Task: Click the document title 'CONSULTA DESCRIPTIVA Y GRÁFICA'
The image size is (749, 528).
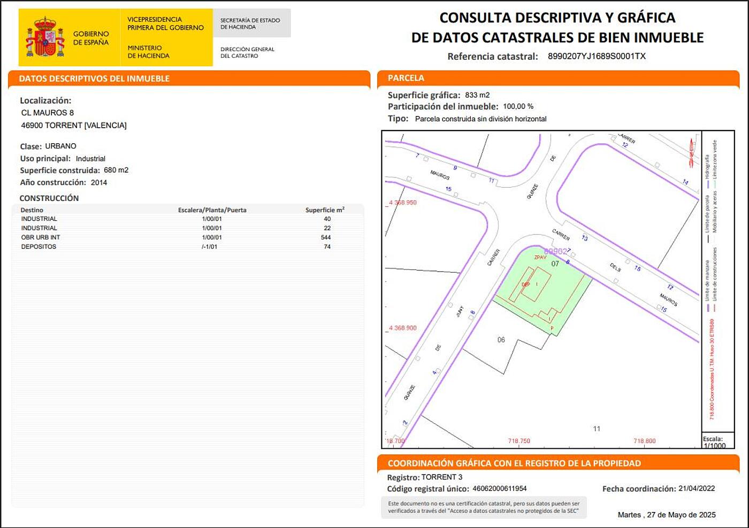Action: [x=557, y=18]
